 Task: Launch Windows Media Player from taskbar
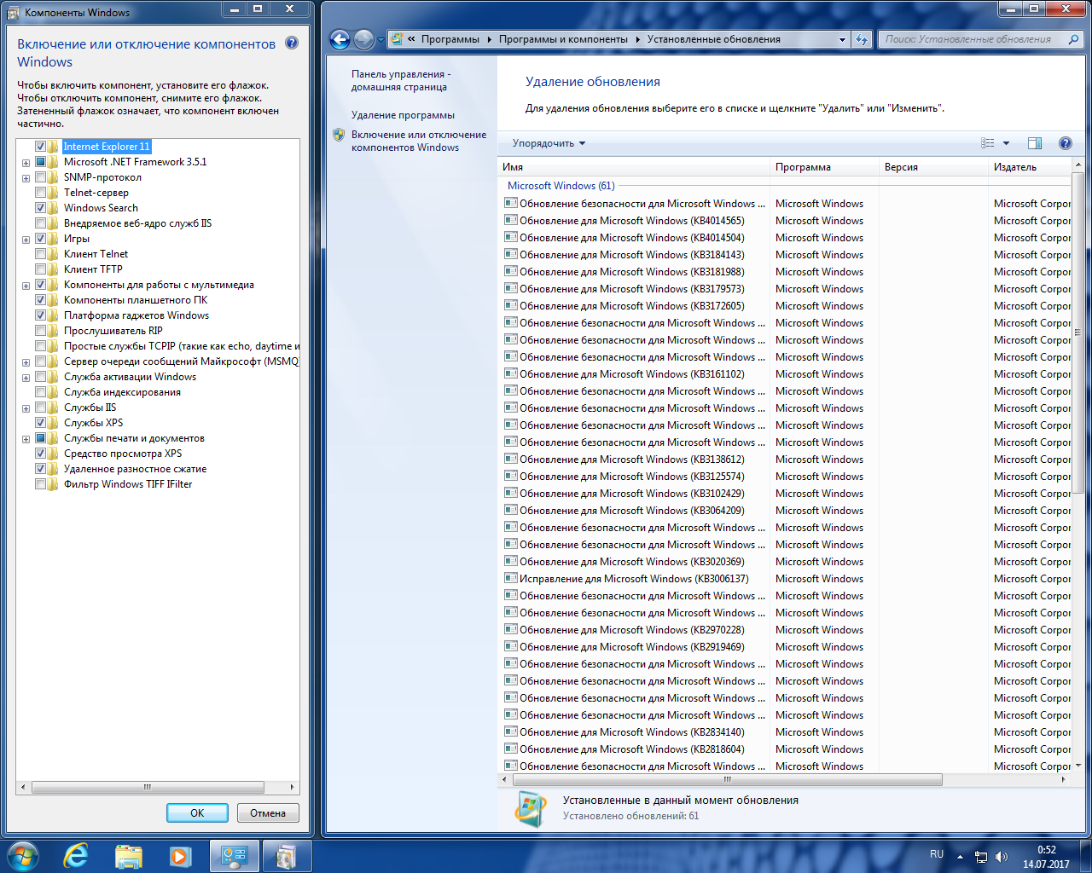(x=181, y=856)
